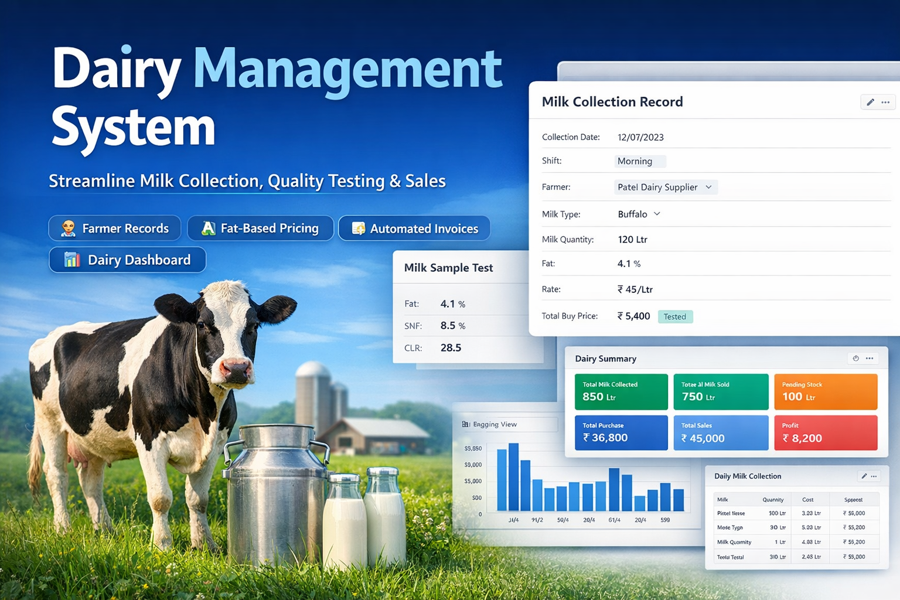The height and width of the screenshot is (600, 900).
Task: Click the pencil edit icon in Milk Collection Record
Action: pos(870,103)
